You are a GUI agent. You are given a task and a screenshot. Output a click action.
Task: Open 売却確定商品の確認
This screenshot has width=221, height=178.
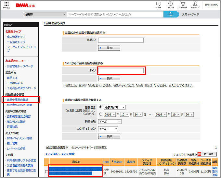click(x=19, y=116)
